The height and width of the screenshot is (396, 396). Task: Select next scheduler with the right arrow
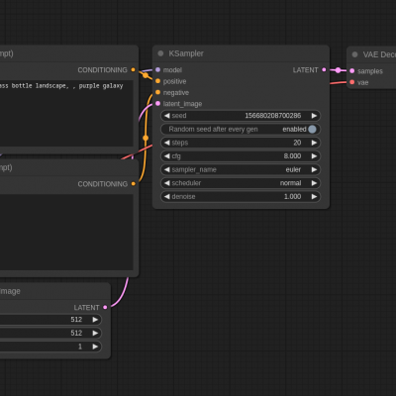pyautogui.click(x=314, y=183)
